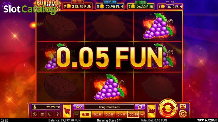Viewport: 218px width, 122px height.
Task: Open the info paytable icon
Action: pos(35,114)
